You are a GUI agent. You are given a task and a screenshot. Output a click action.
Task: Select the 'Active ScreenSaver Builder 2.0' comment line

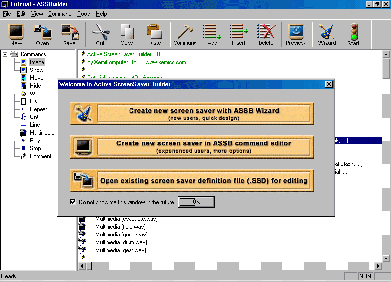[x=124, y=54]
